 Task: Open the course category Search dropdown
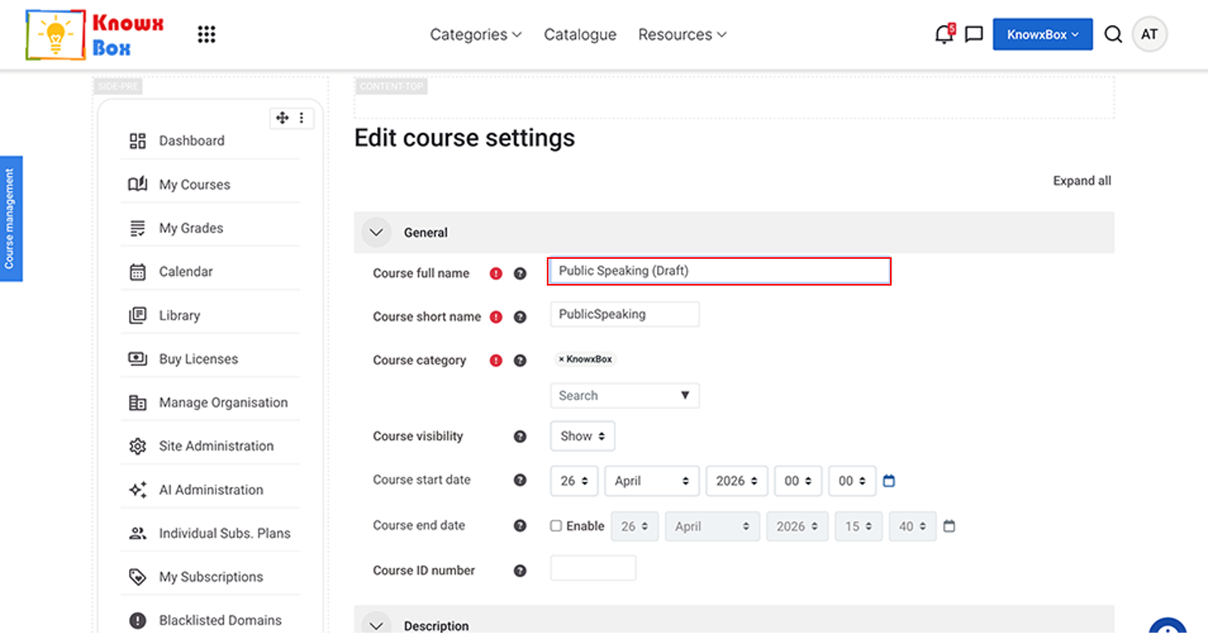point(625,395)
